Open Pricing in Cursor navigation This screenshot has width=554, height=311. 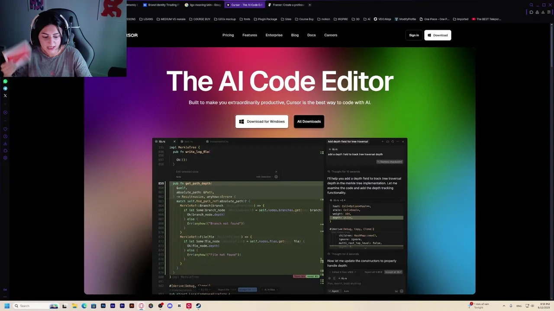click(228, 35)
